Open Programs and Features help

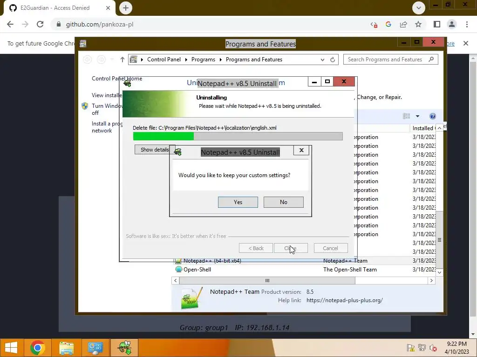433,116
